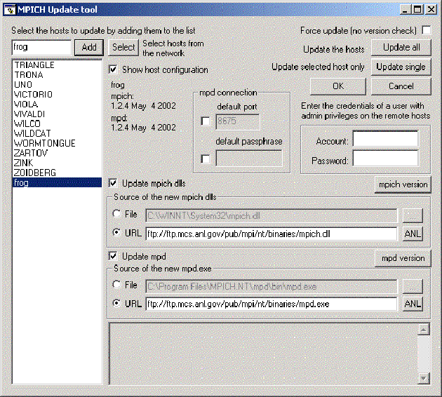
Task: Click output log scrollbar up arrow
Action: (423, 330)
